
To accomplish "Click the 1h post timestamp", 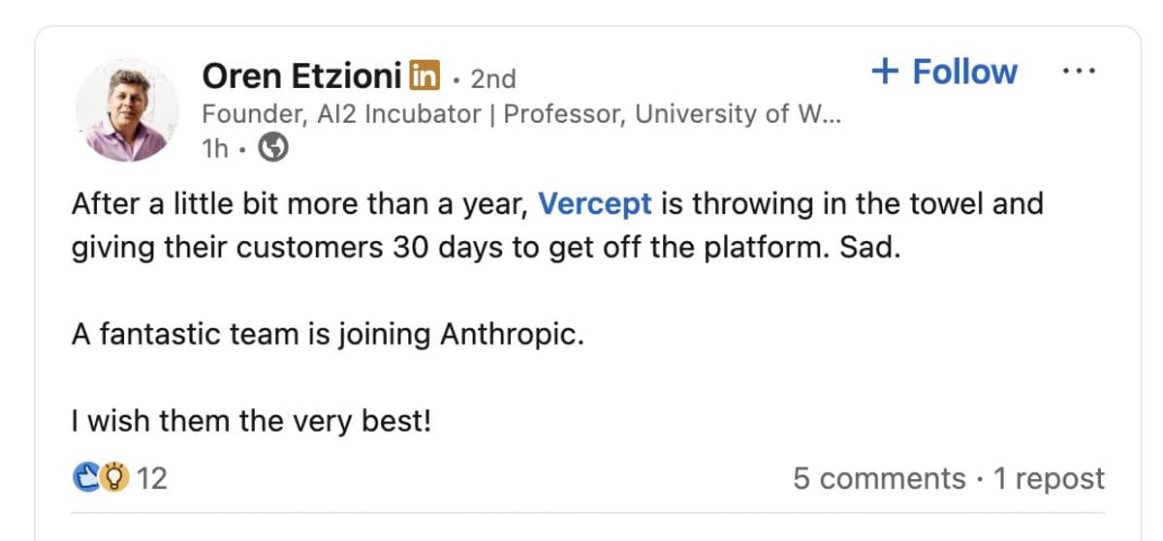I will (215, 148).
